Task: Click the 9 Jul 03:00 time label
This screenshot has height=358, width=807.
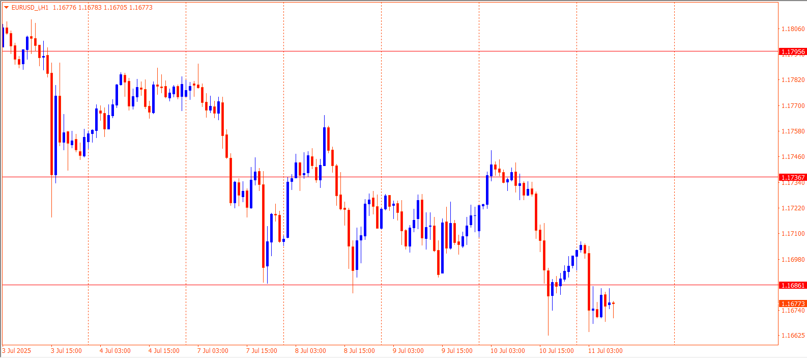Action: pyautogui.click(x=408, y=351)
